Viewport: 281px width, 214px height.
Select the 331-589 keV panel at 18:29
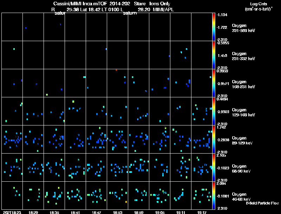tap(33, 27)
